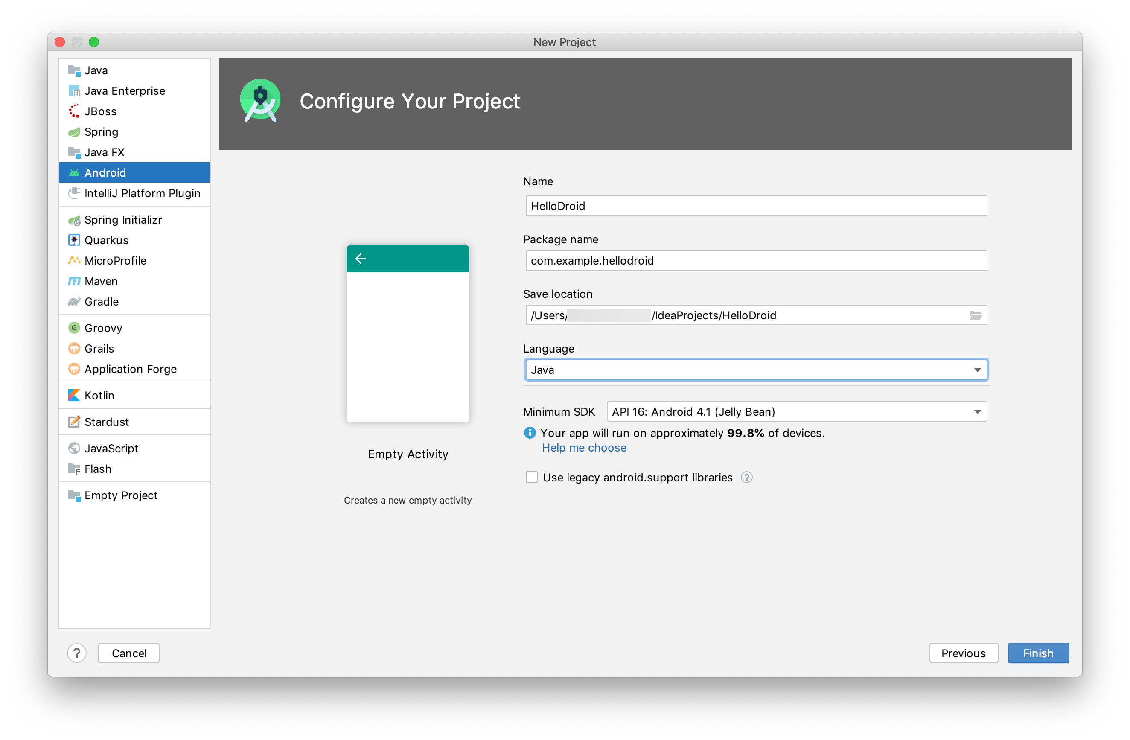Click the Android robot icon
The width and height of the screenshot is (1130, 740).
pos(74,173)
